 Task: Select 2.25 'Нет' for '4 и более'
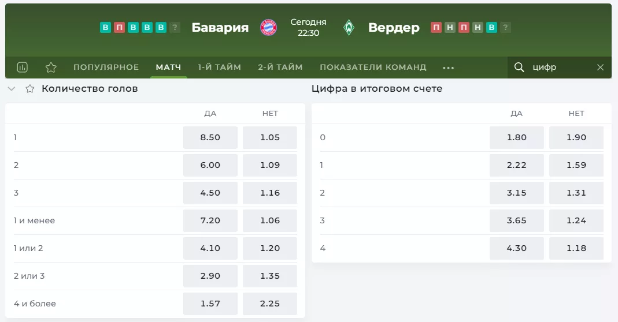coord(270,304)
